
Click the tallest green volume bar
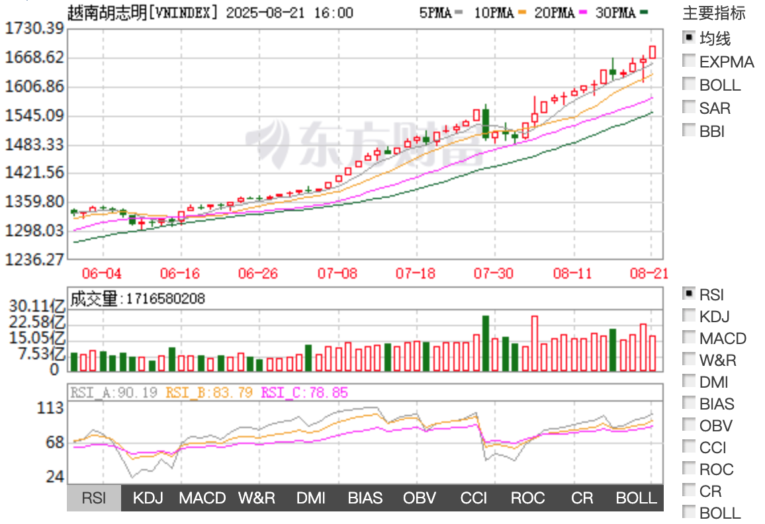click(486, 343)
